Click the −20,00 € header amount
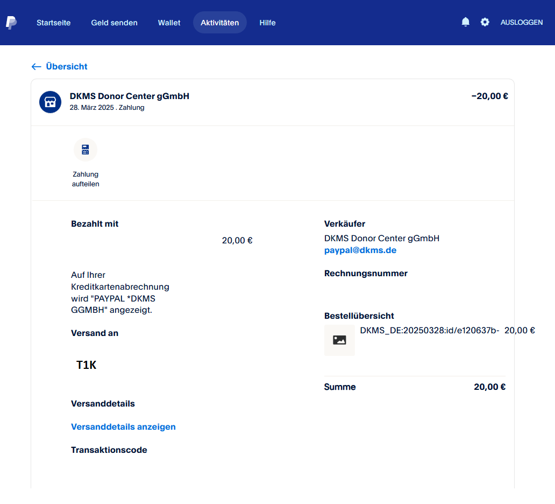 tap(489, 96)
